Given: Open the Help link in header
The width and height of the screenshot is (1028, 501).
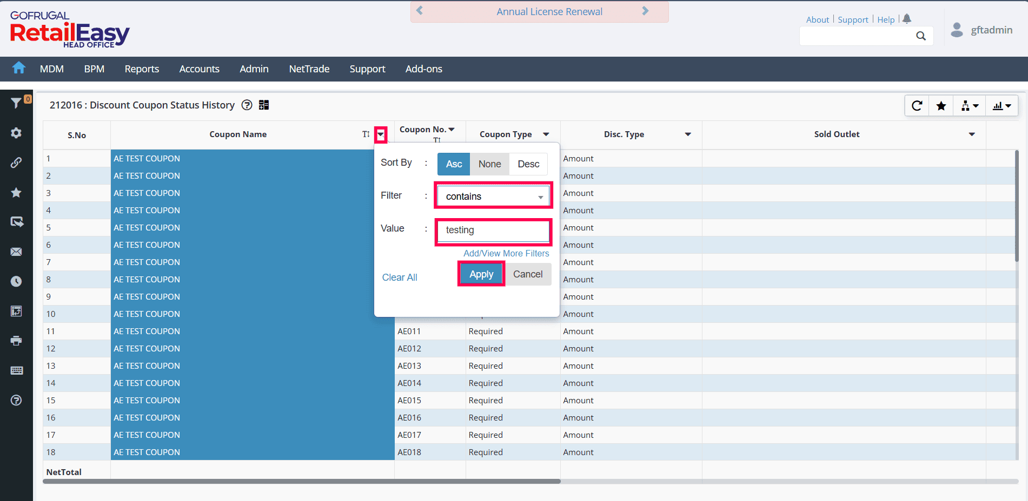Looking at the screenshot, I should pyautogui.click(x=886, y=19).
